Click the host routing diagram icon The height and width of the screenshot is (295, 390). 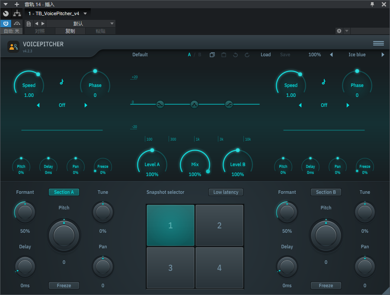pos(17,13)
